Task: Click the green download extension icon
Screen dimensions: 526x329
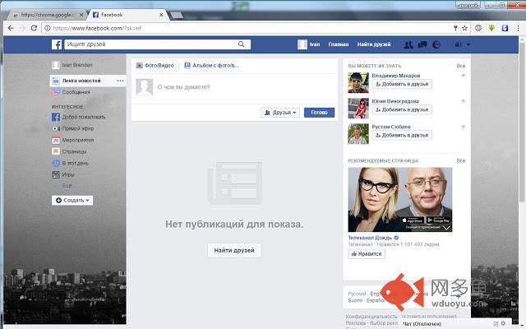Action: 491,28
